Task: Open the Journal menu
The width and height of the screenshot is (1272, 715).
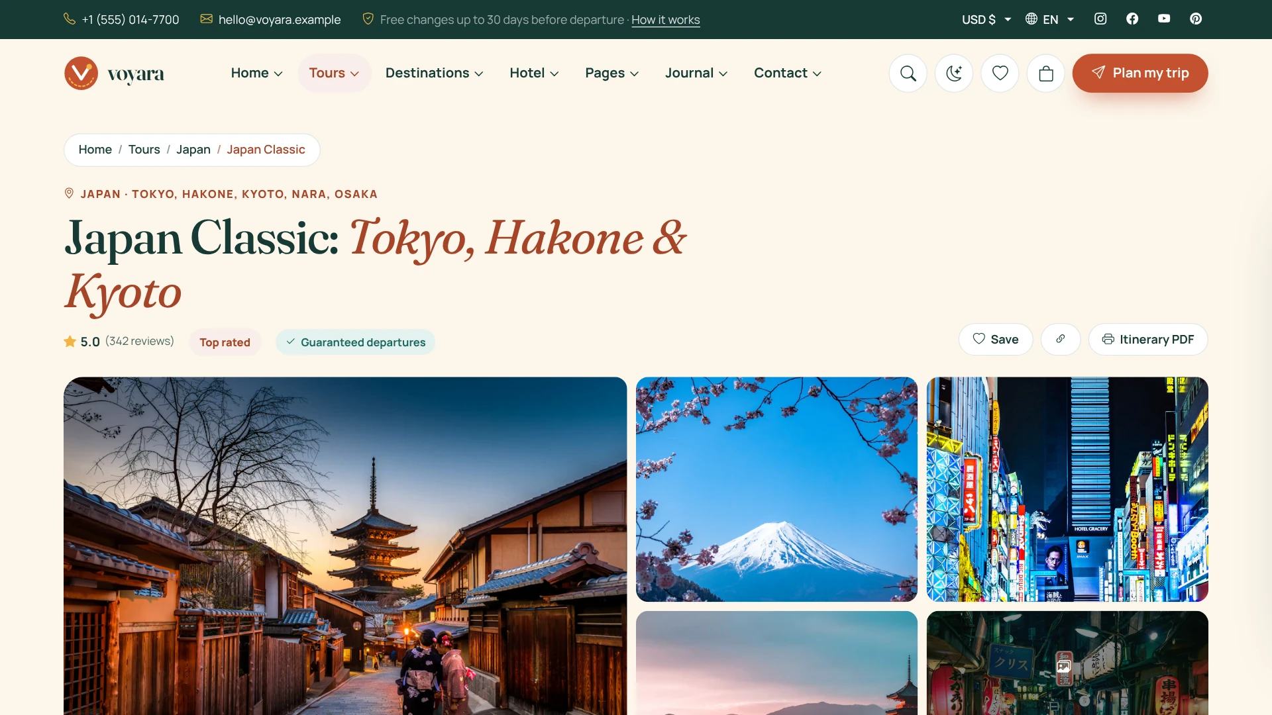Action: (x=696, y=73)
